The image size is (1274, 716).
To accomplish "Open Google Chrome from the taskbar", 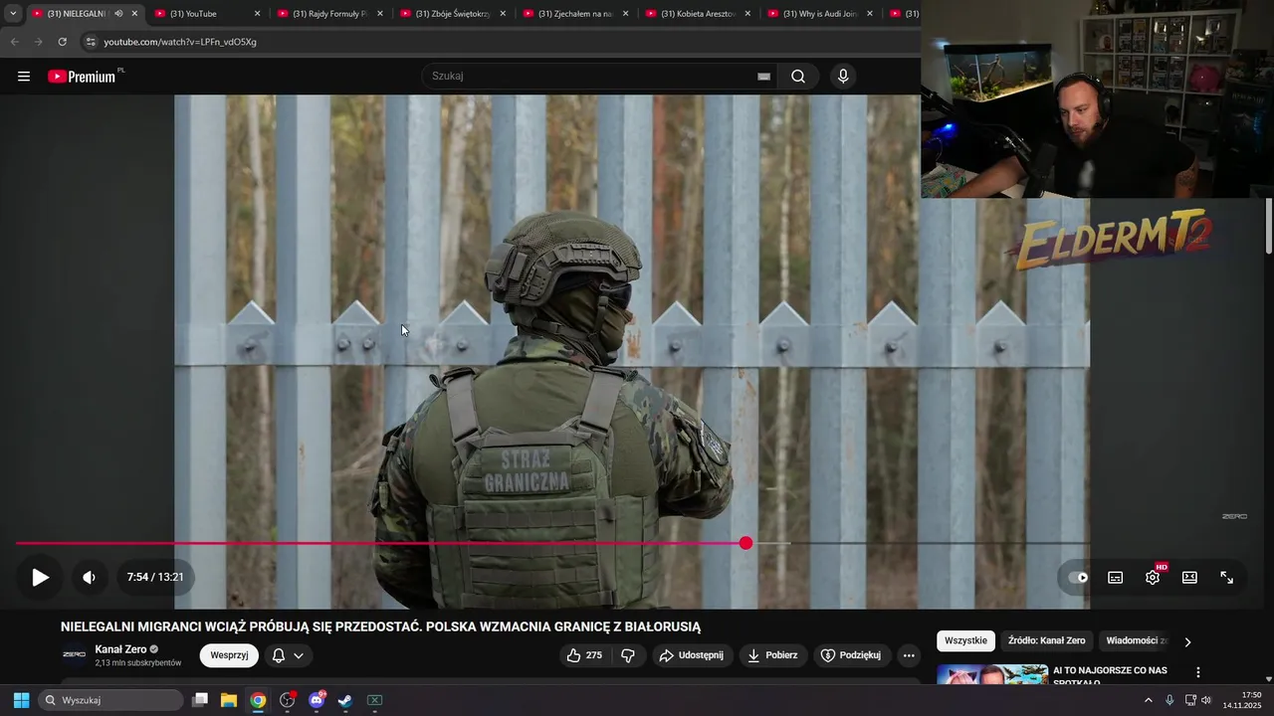I will click(x=258, y=700).
